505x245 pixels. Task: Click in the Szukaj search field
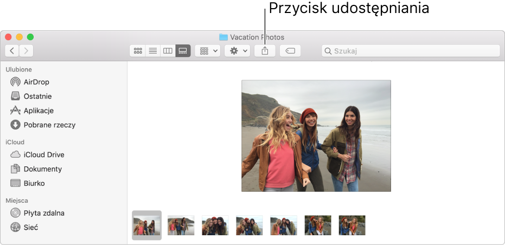(x=412, y=51)
